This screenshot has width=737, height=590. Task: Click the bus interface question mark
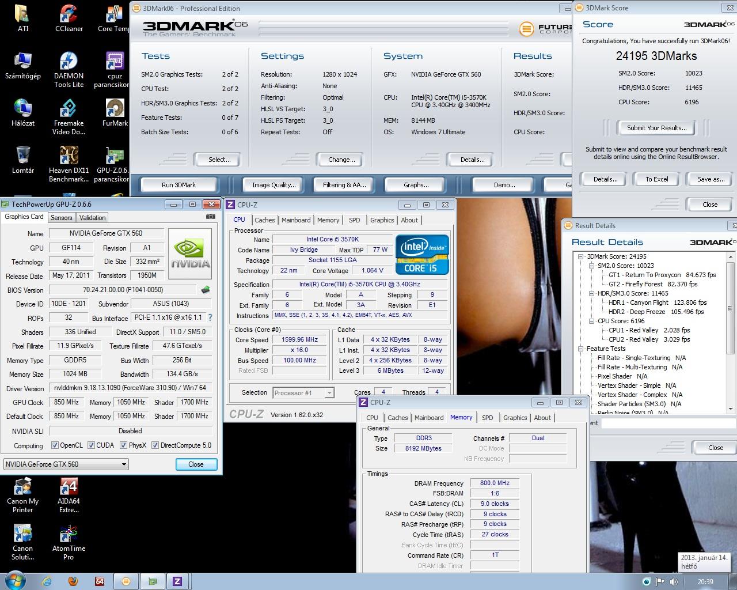coord(210,317)
